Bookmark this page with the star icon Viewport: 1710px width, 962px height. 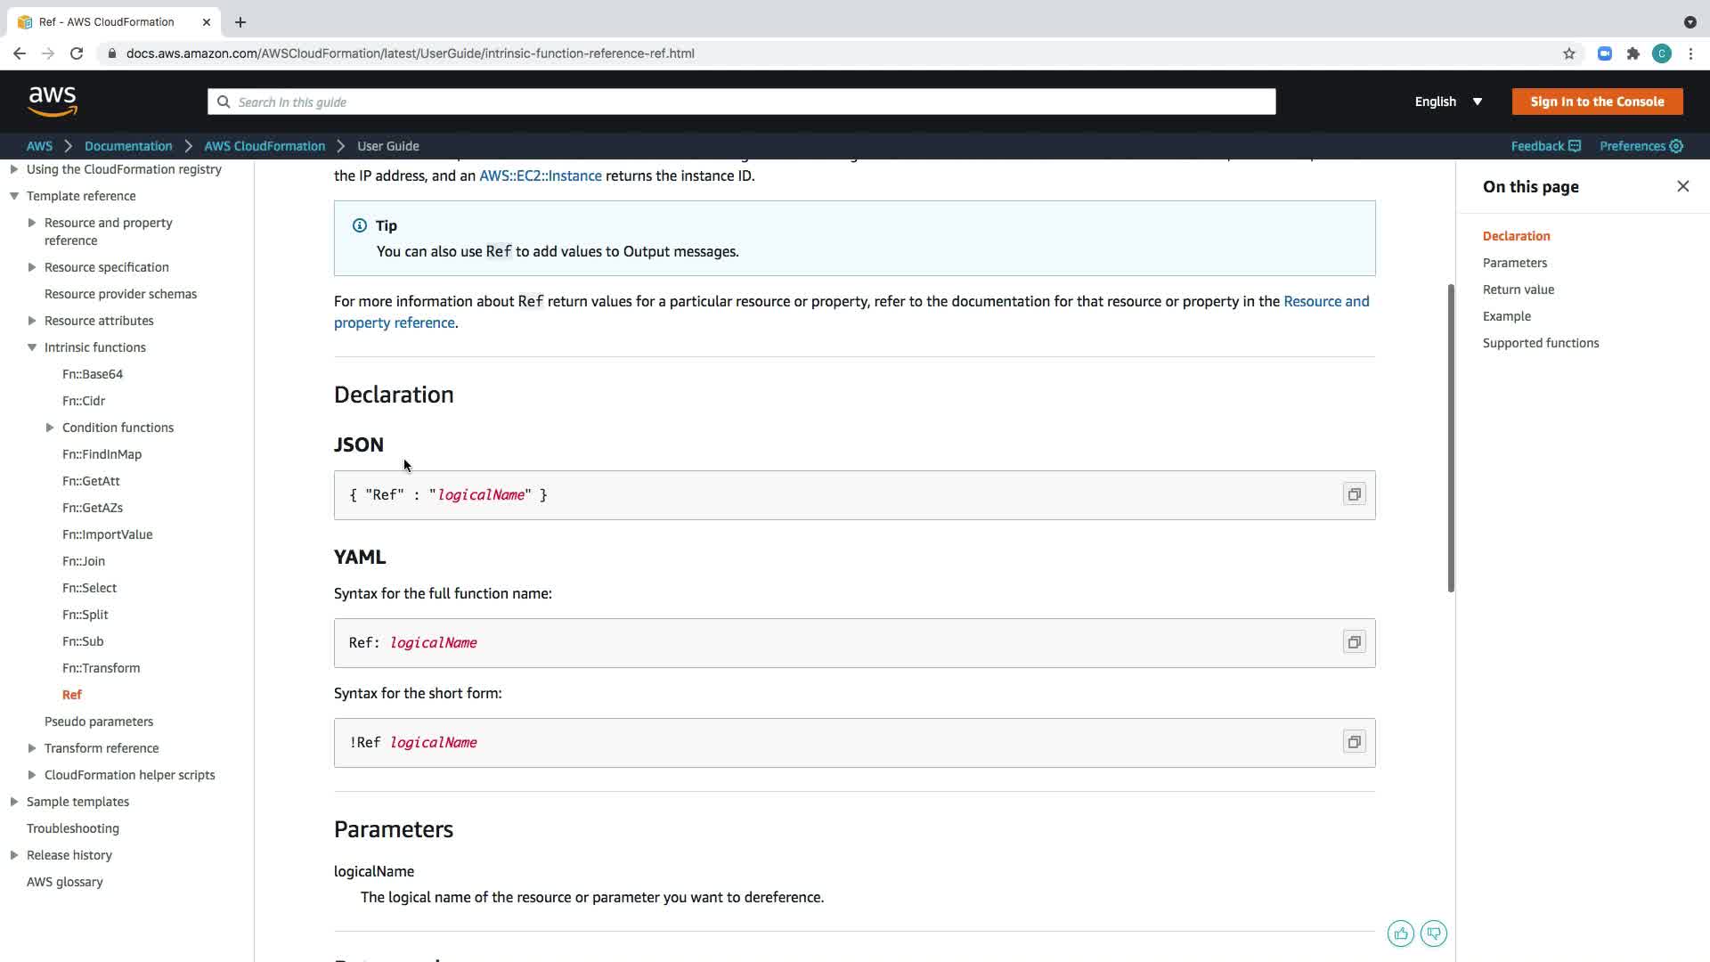[1569, 53]
